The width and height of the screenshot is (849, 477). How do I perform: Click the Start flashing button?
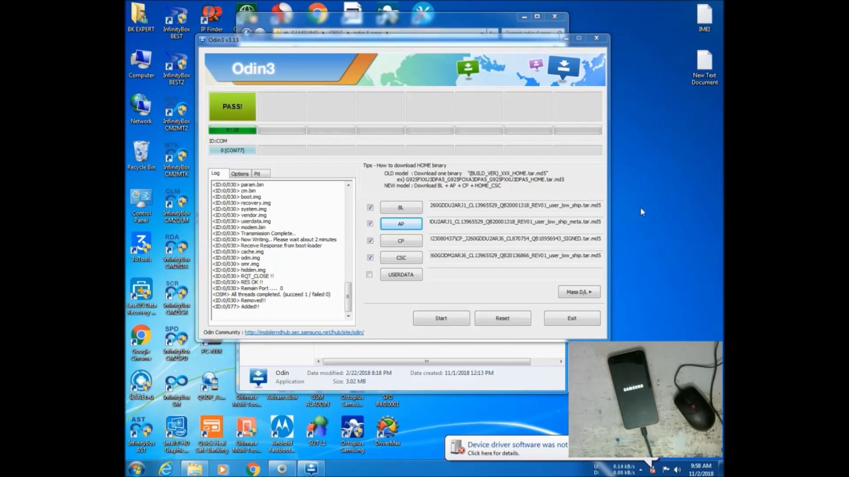(x=441, y=318)
